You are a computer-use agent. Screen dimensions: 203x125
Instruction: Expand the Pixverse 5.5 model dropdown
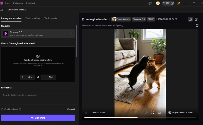click(x=71, y=34)
